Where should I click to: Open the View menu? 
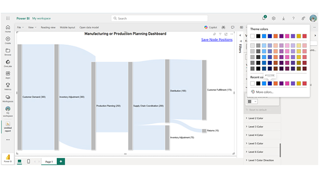32,27
